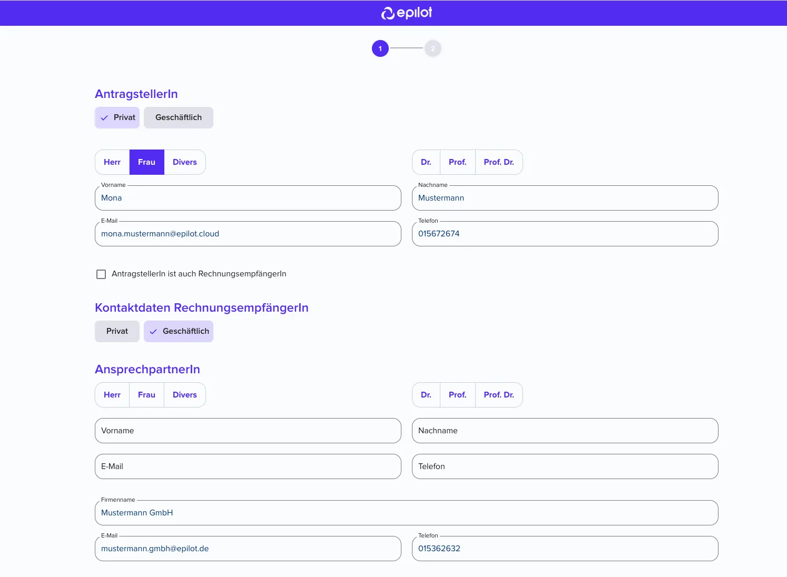This screenshot has width=787, height=577.
Task: Choose Herr salutation for AnsprechpartnerIn
Action: [x=112, y=395]
